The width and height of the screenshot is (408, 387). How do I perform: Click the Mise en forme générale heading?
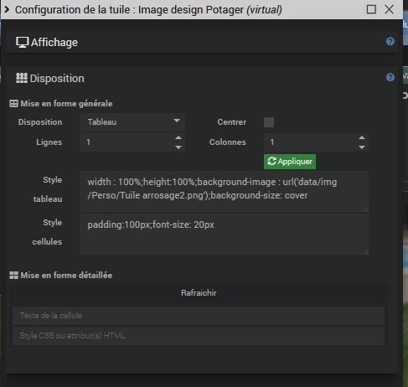(x=66, y=104)
